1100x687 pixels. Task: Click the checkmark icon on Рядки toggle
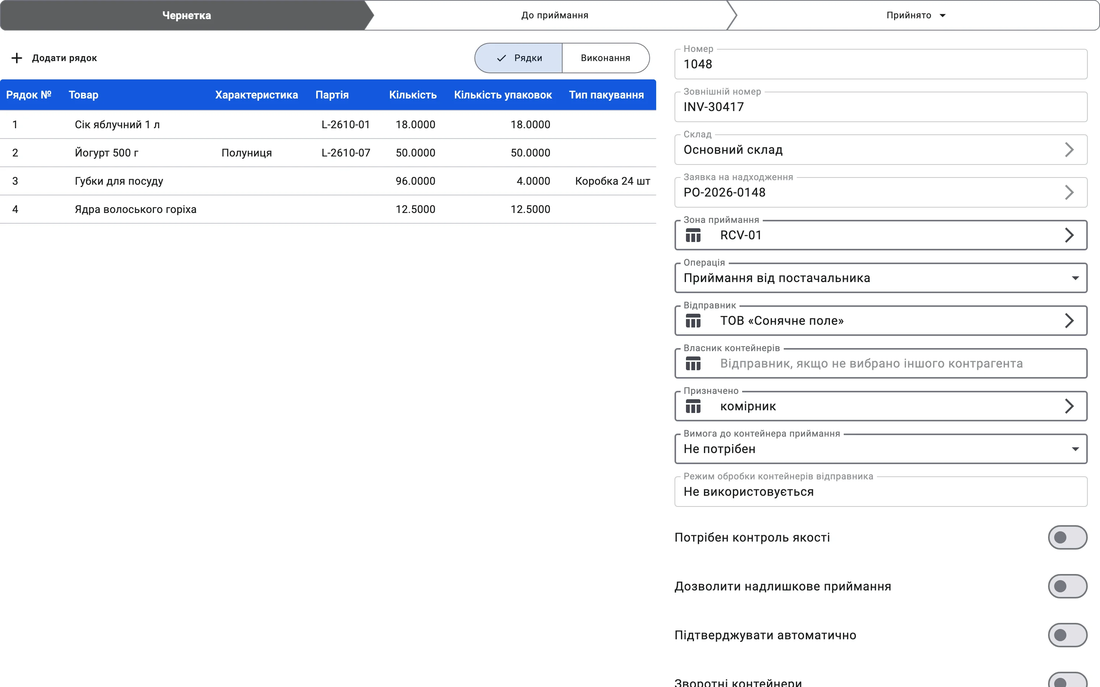pyautogui.click(x=501, y=58)
